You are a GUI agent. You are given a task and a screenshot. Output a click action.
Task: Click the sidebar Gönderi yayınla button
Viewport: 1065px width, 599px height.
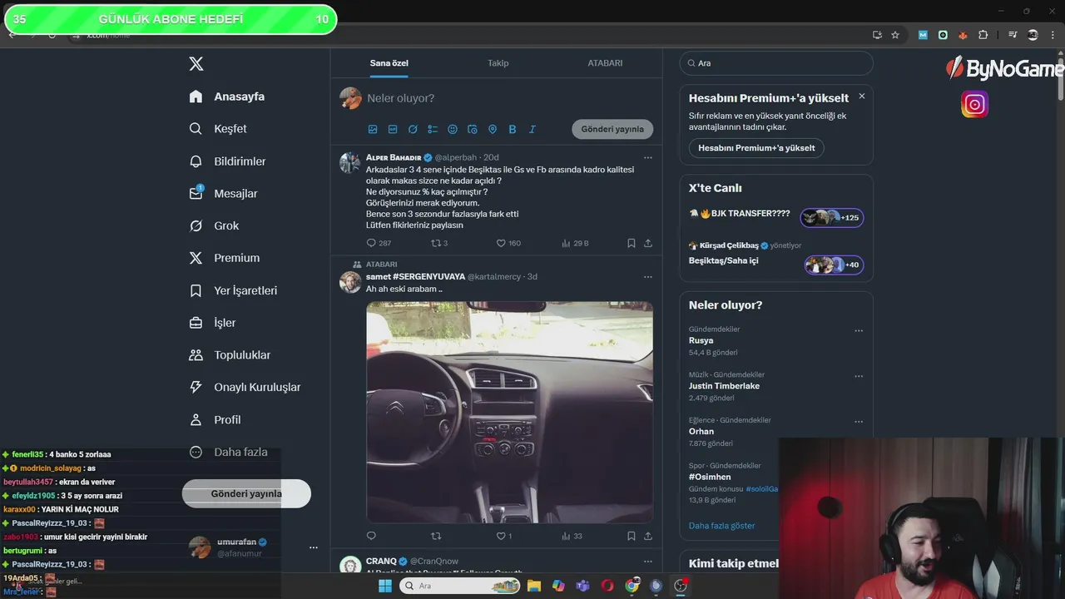(x=246, y=493)
